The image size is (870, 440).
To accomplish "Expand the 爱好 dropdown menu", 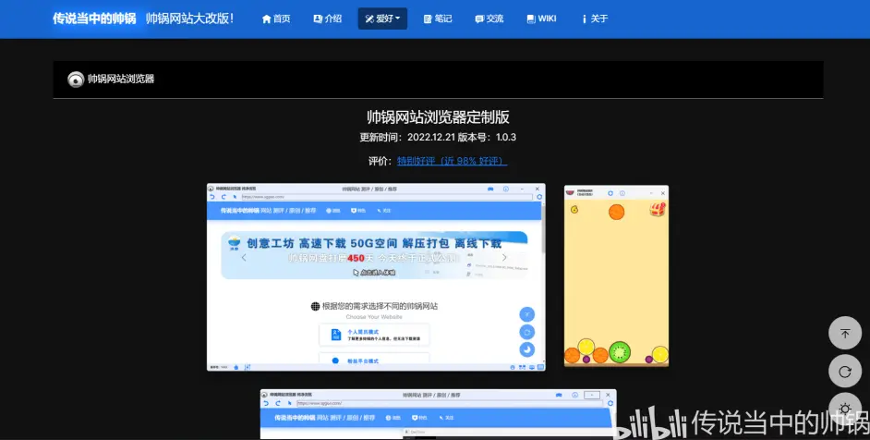I will coord(383,18).
